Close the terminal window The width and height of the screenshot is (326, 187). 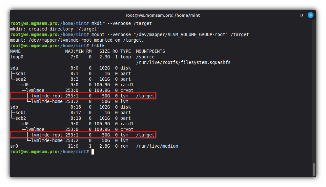pyautogui.click(x=310, y=15)
